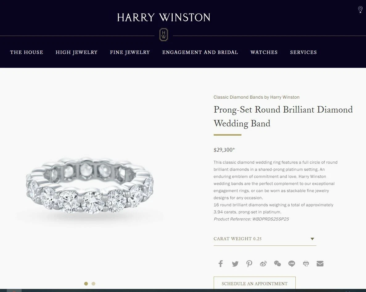
Task: Open the store locator pin icon
Action: [x=360, y=10]
